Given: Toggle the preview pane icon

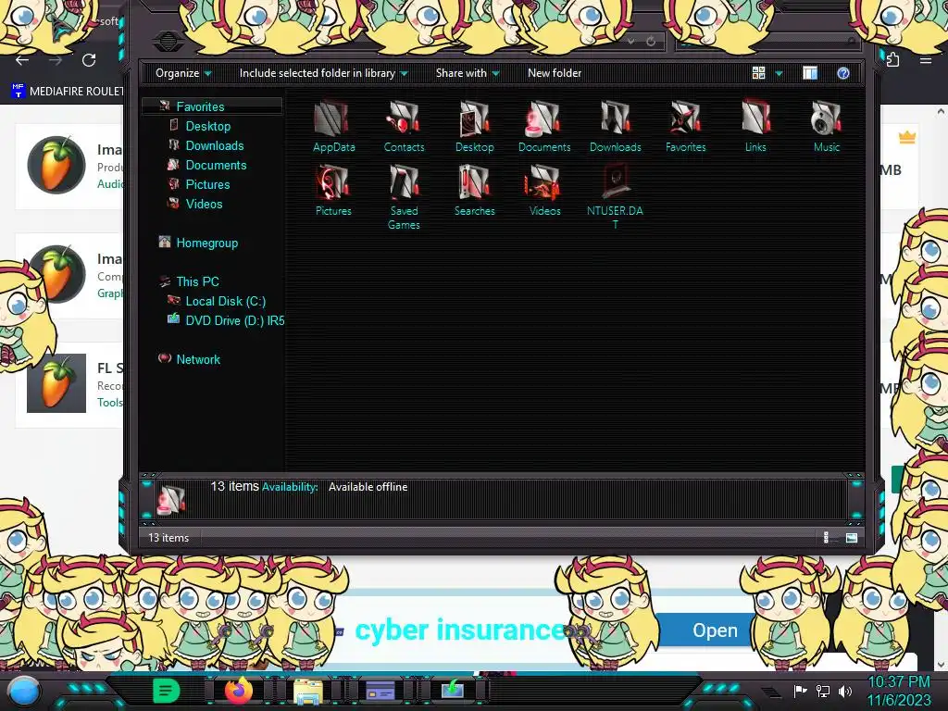Looking at the screenshot, I should [810, 73].
